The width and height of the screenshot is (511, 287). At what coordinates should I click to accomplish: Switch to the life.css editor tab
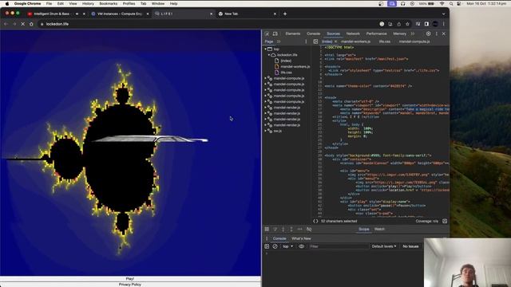tap(385, 41)
